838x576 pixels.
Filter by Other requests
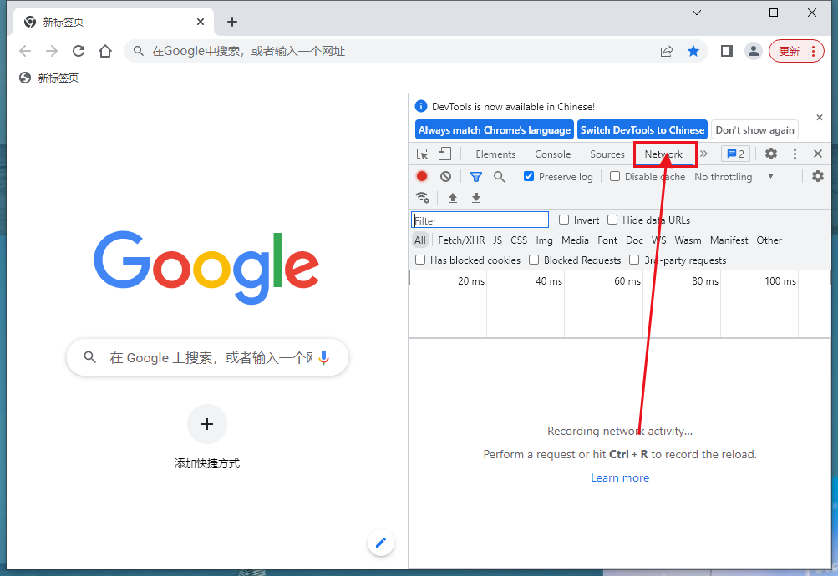point(769,240)
